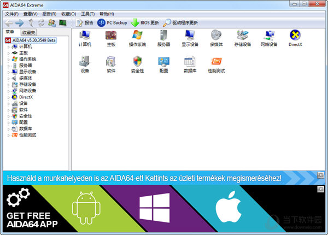Screen dimensions: 328x235
Task: Open the 存储设备 storage icon in main panel
Action: [x=243, y=38]
